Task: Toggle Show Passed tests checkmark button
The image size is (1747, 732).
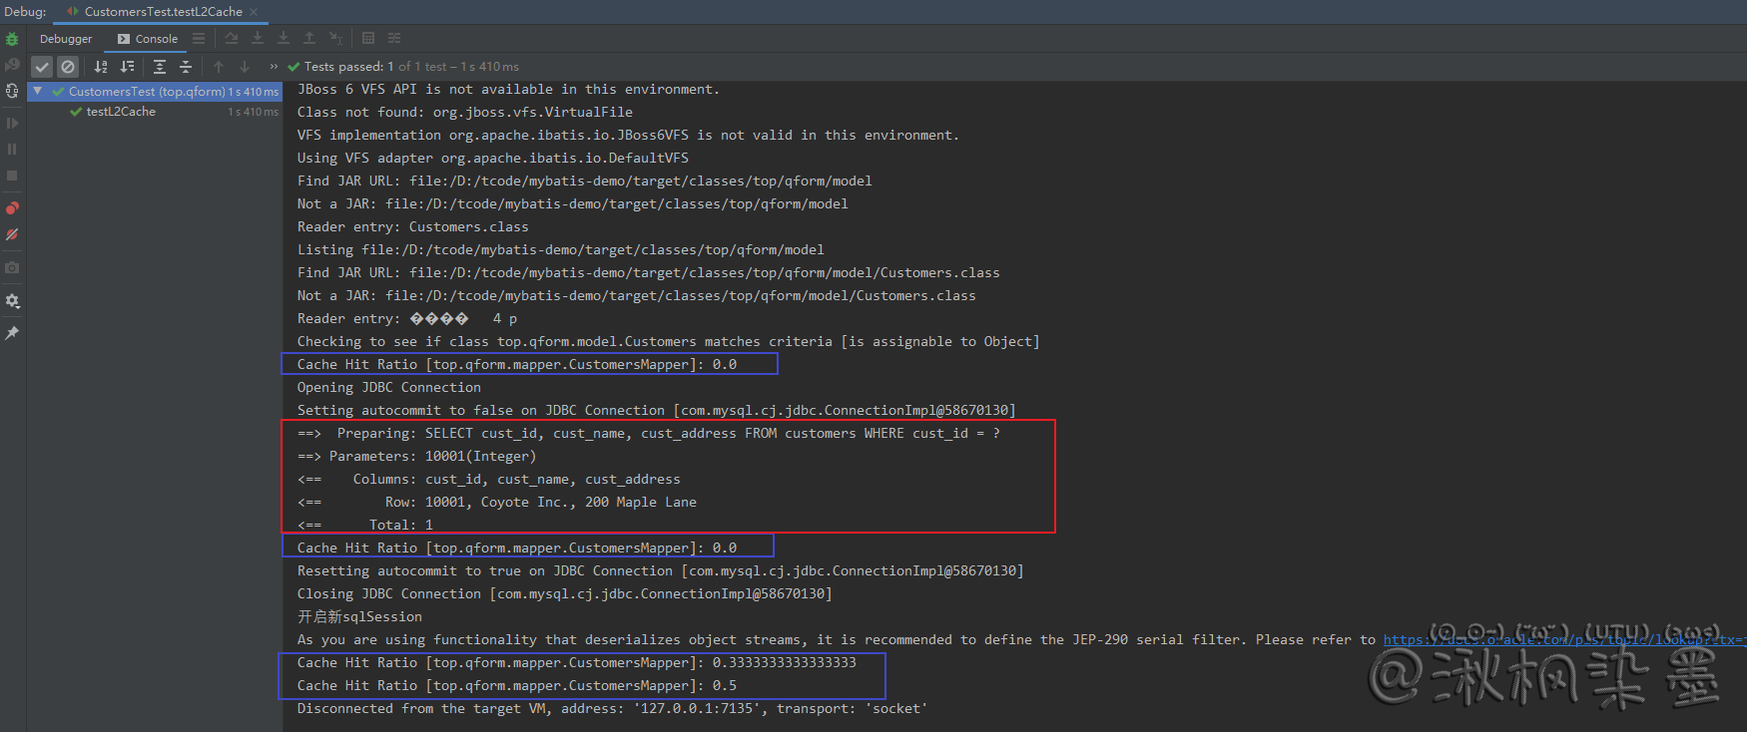Action: click(x=42, y=67)
